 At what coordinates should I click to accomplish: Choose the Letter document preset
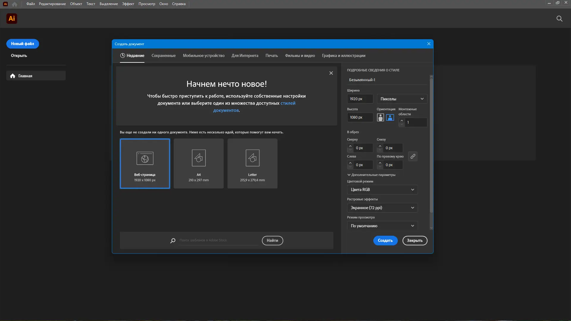tap(252, 163)
